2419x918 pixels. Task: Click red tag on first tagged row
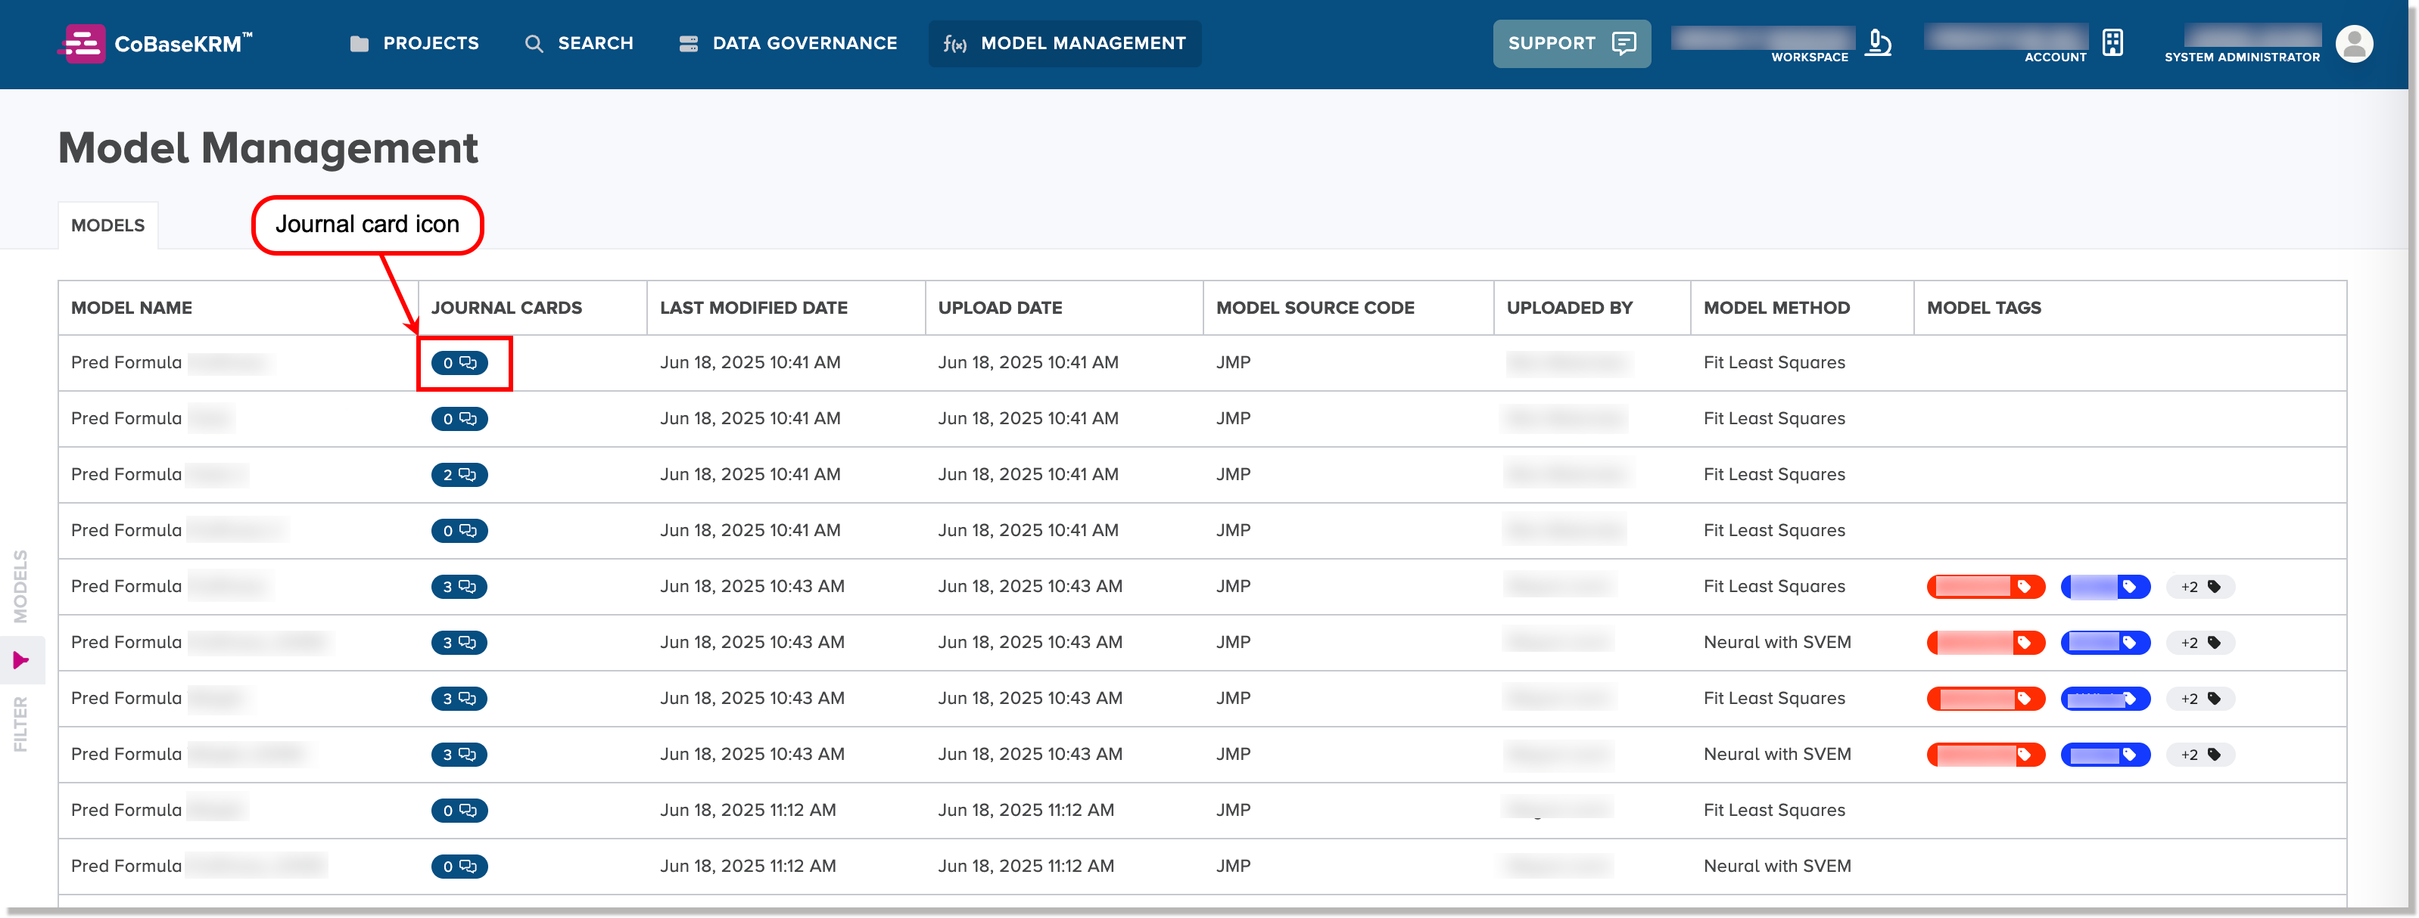1985,587
